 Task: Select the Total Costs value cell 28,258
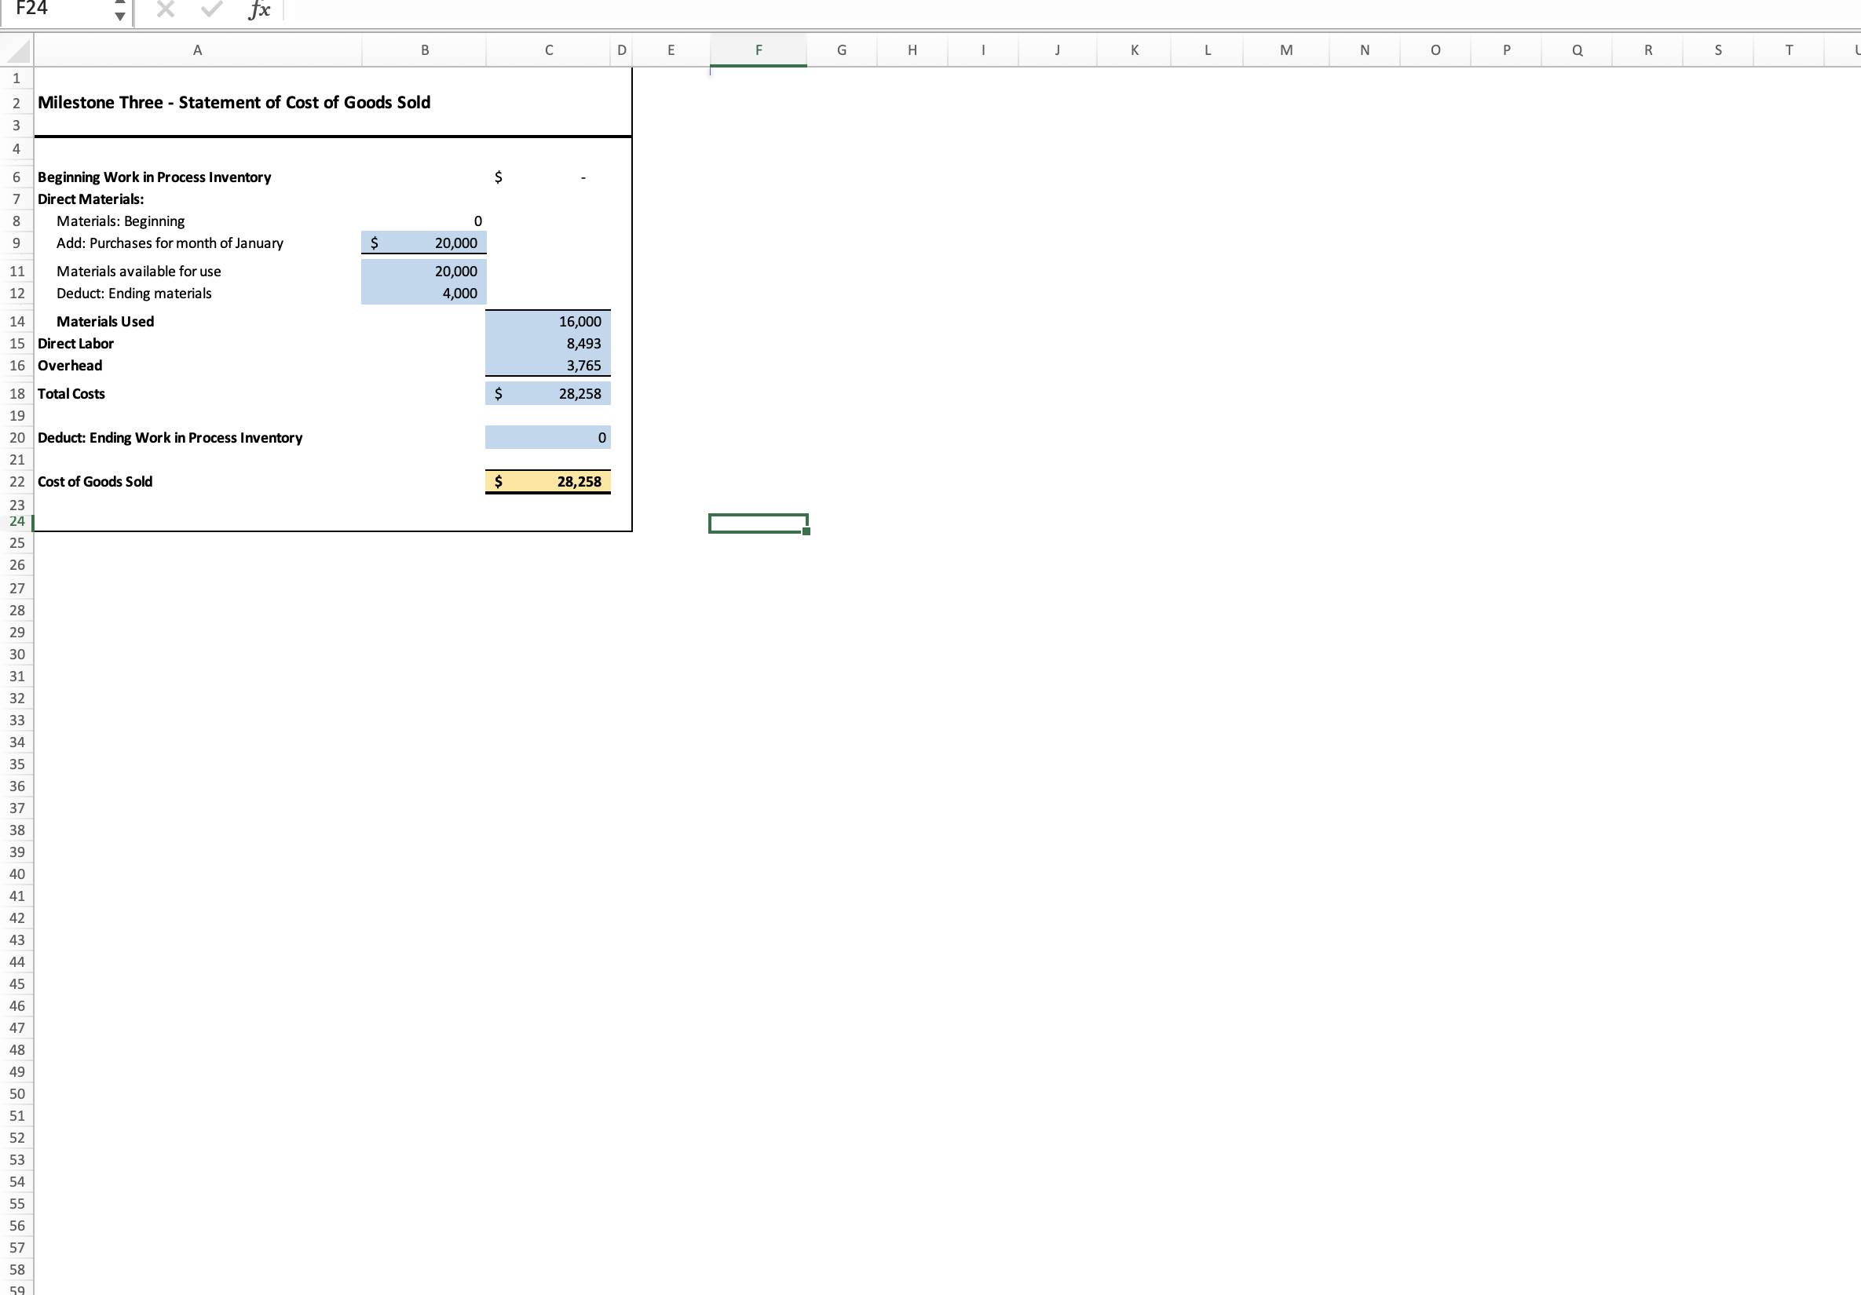pos(548,393)
